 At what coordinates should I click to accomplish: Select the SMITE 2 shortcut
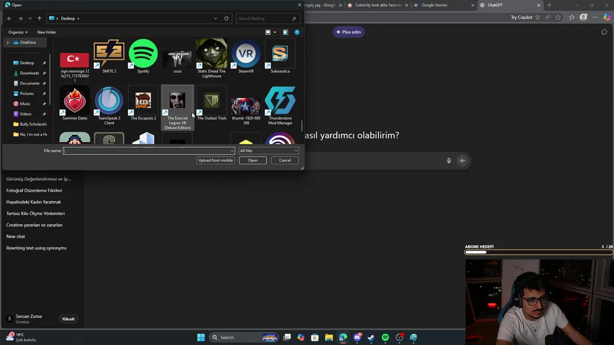click(x=109, y=57)
